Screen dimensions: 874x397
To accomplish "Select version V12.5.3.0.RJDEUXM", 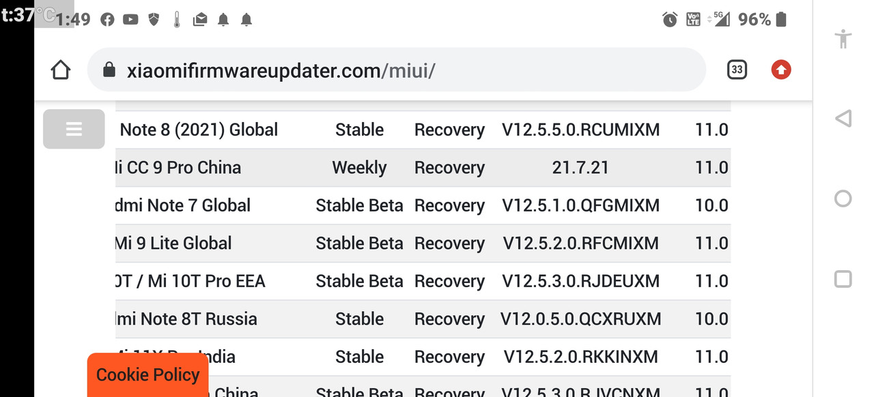I will 581,281.
